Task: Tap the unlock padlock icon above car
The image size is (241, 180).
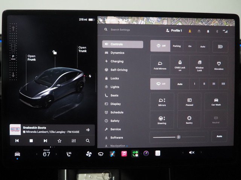Action: click(55, 52)
